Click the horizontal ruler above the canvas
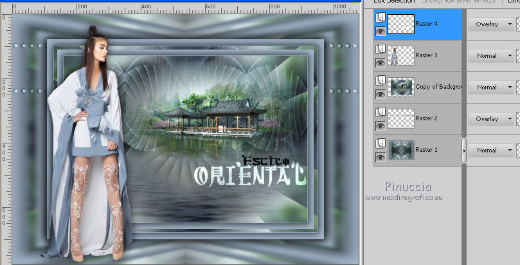Image resolution: width=520 pixels, height=265 pixels. (186, 8)
